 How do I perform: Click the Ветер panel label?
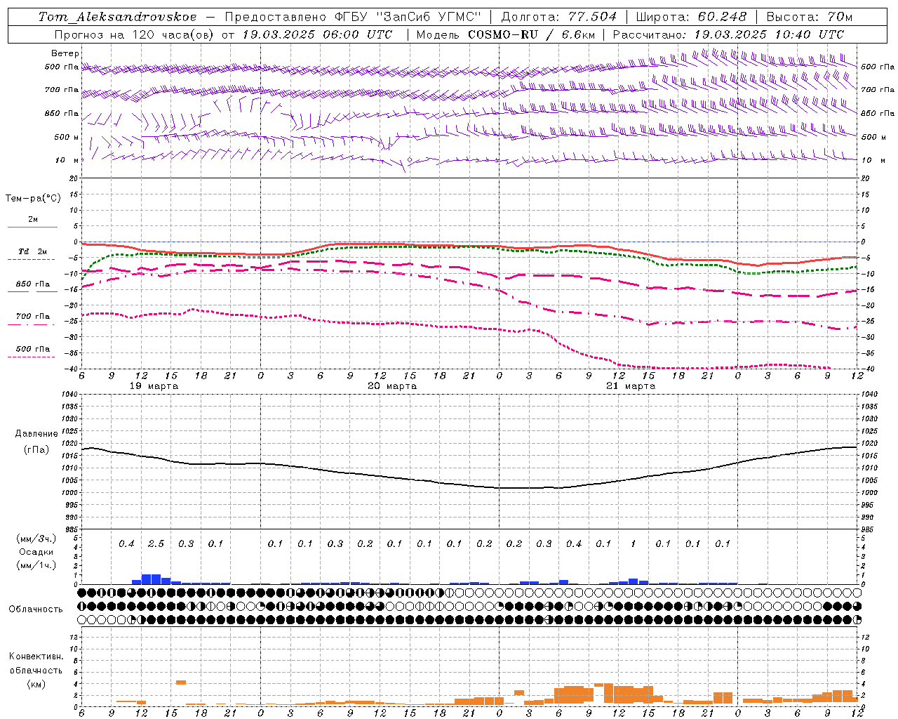[65, 53]
